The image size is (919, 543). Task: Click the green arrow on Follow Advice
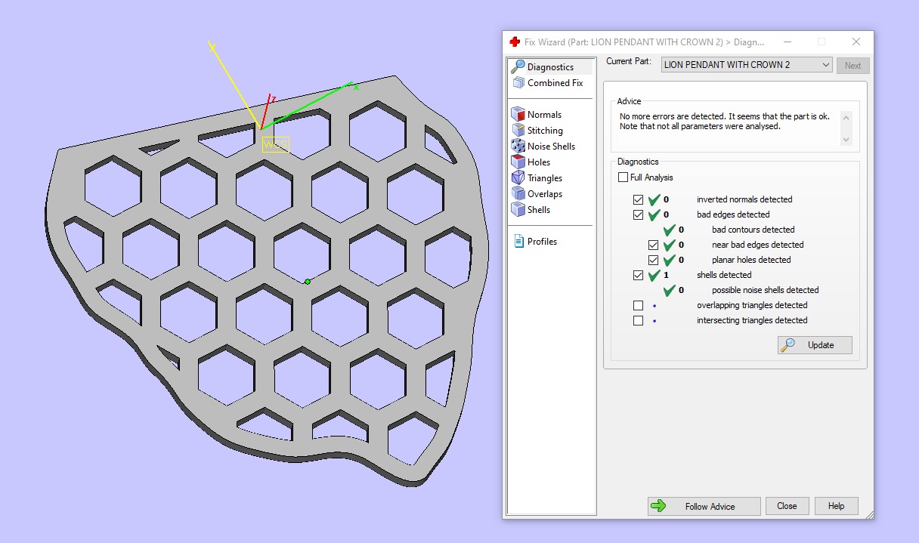coord(658,506)
